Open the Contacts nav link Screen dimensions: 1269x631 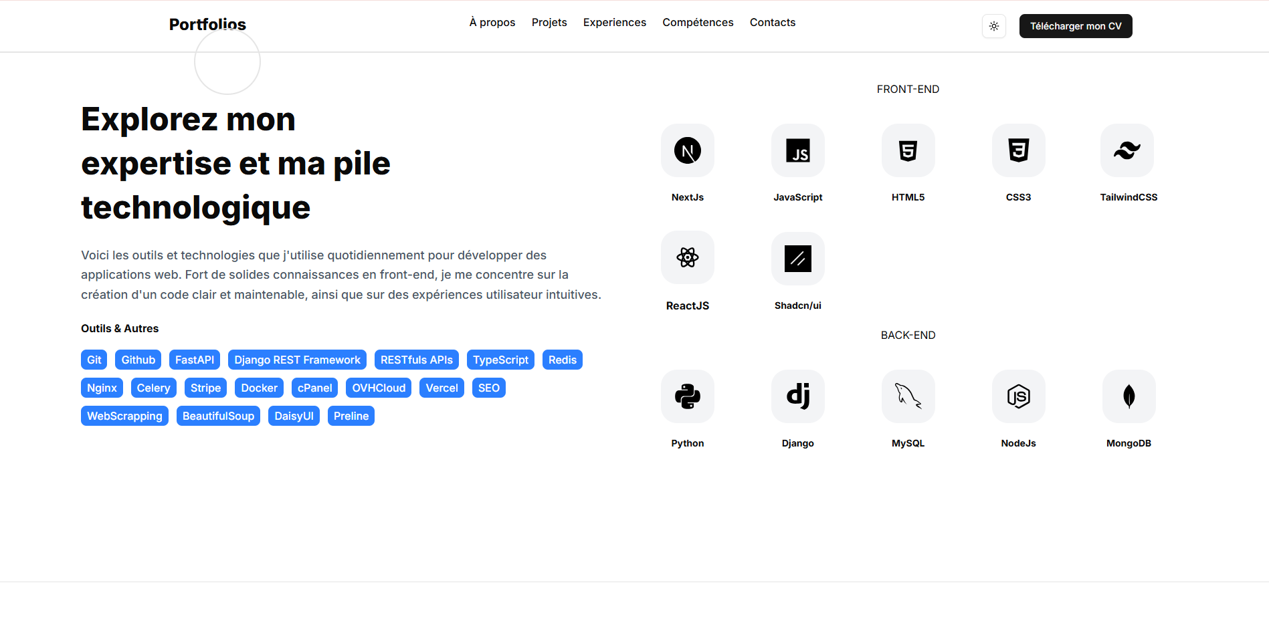pos(773,23)
